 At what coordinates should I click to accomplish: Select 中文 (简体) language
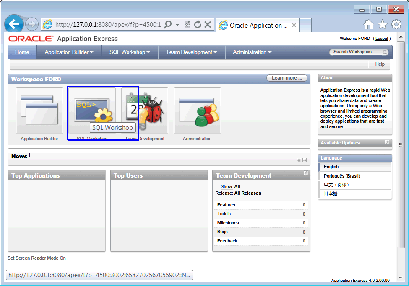coord(355,185)
